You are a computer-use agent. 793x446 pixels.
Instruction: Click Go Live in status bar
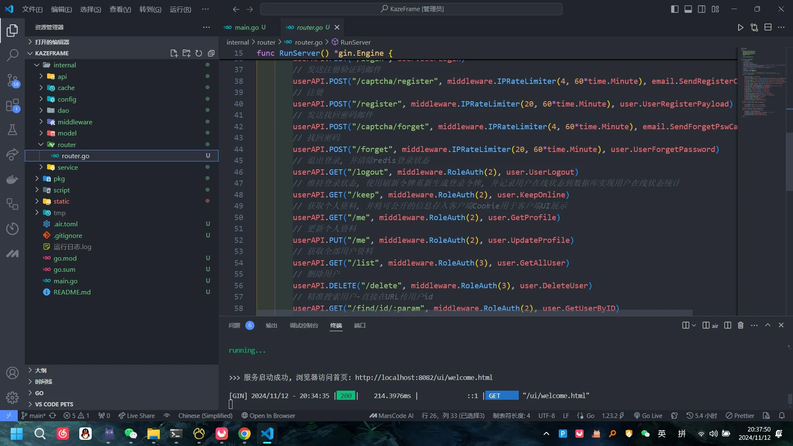pos(648,416)
